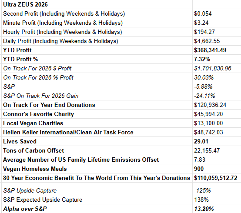The width and height of the screenshot is (241, 213).
Task: Click the 80 Year Economic Benefit amount cell
Action: click(x=217, y=178)
